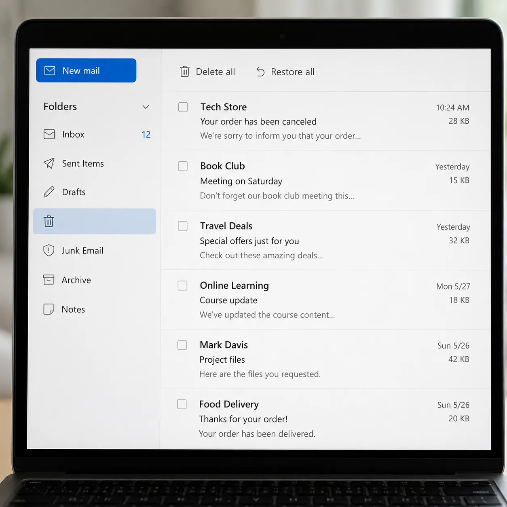Click the Inbox unread count 12

pyautogui.click(x=146, y=135)
